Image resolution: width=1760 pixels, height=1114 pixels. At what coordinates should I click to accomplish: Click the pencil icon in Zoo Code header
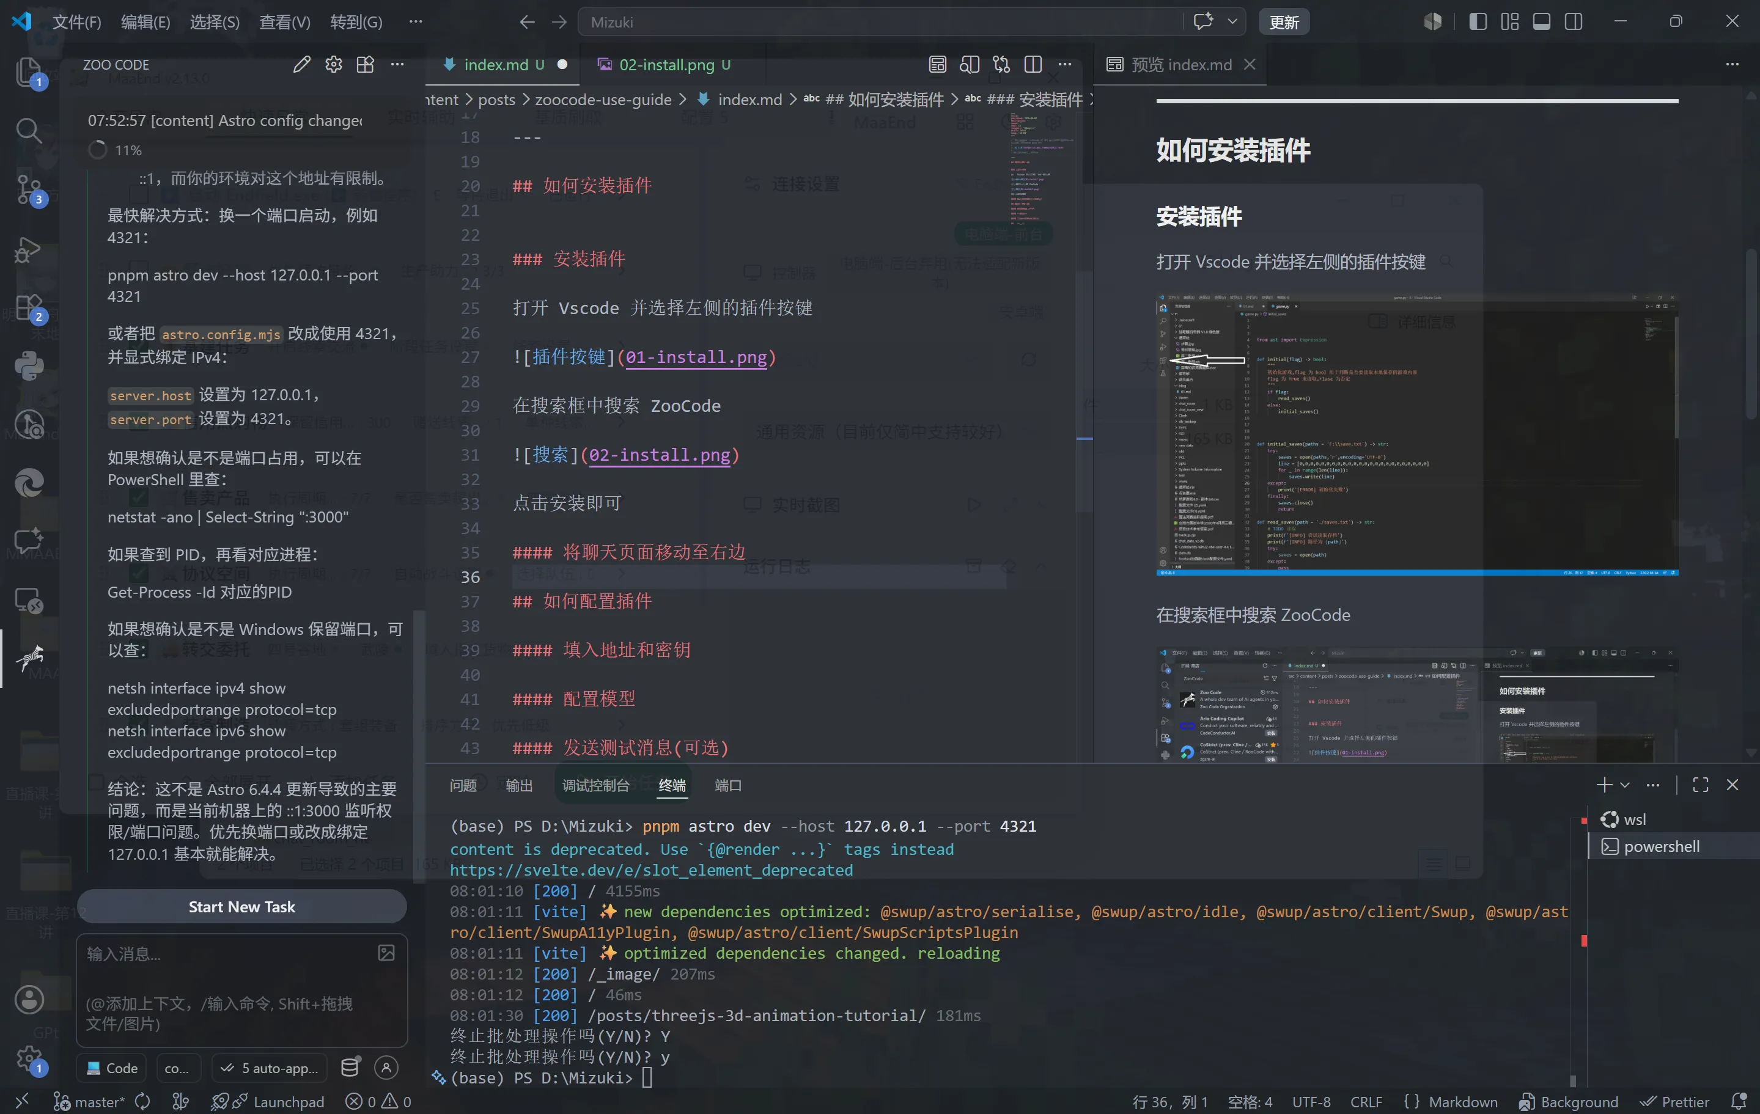(x=301, y=64)
